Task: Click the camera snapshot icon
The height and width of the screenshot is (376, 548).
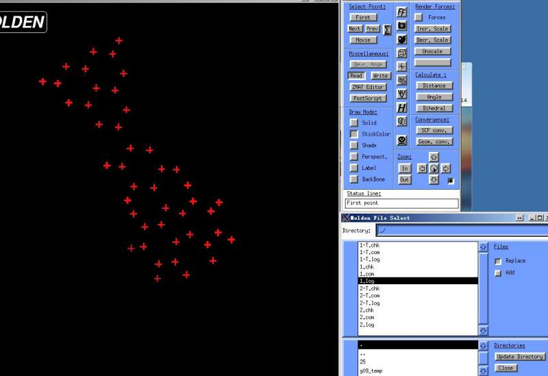Action: click(x=402, y=25)
